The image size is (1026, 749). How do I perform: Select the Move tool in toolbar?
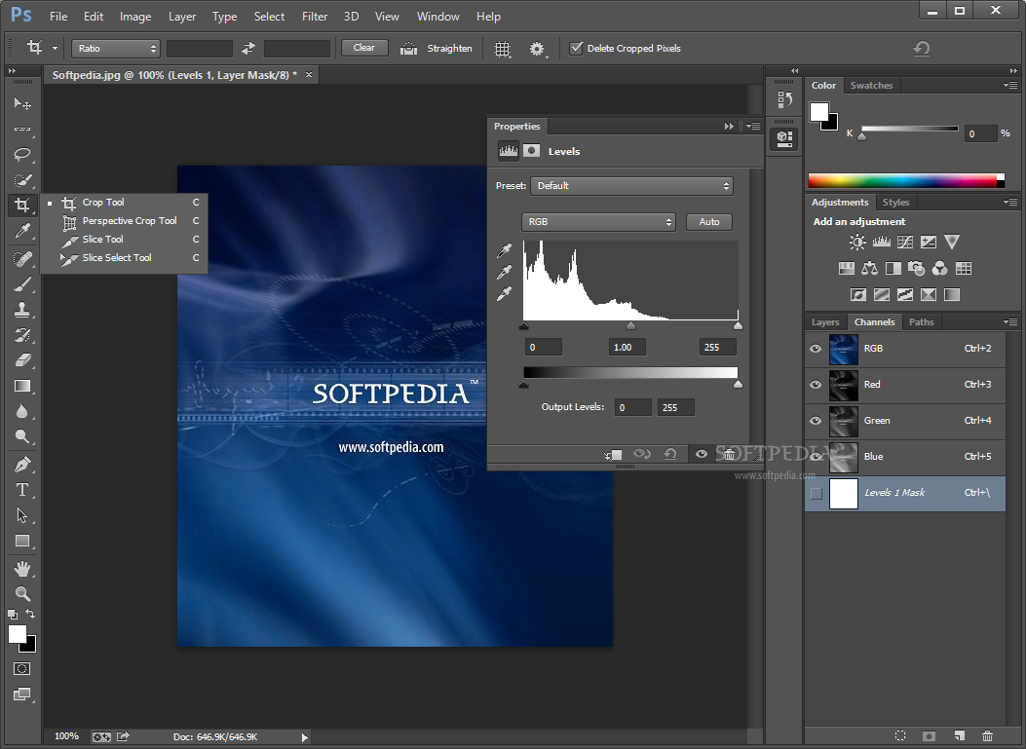pos(22,103)
